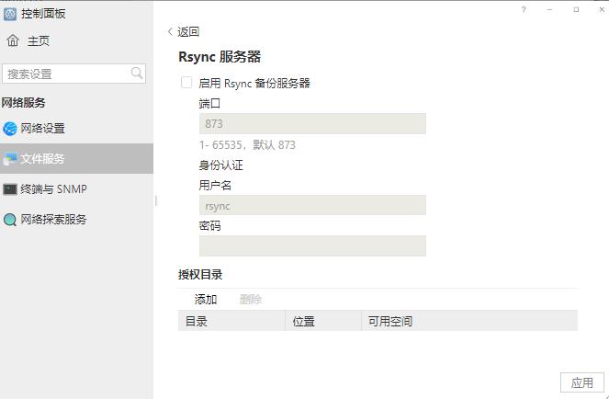Click the Control Panel gear icon

10,14
